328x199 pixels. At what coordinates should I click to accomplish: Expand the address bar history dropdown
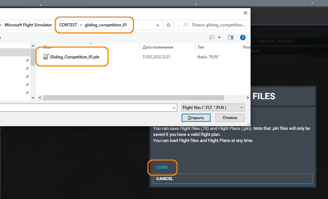pyautogui.click(x=158, y=25)
